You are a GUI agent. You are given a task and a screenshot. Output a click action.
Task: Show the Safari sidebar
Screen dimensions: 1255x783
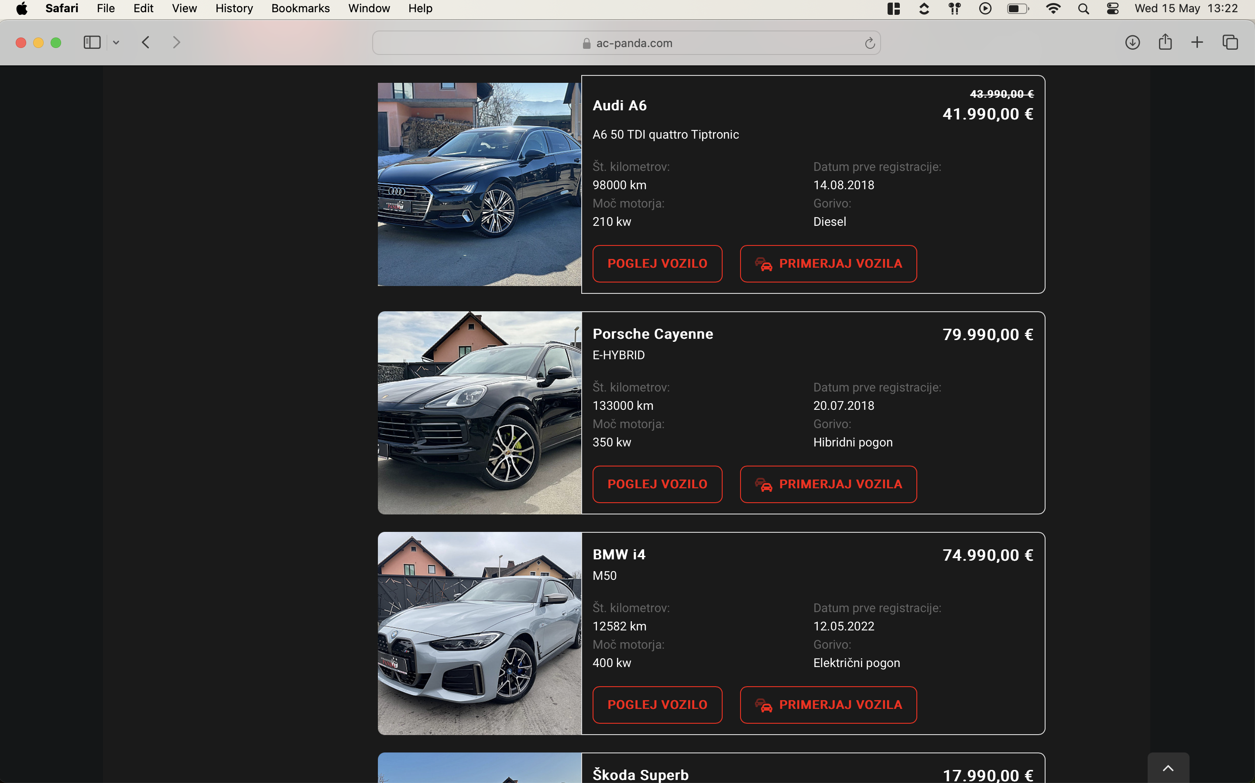pyautogui.click(x=92, y=42)
